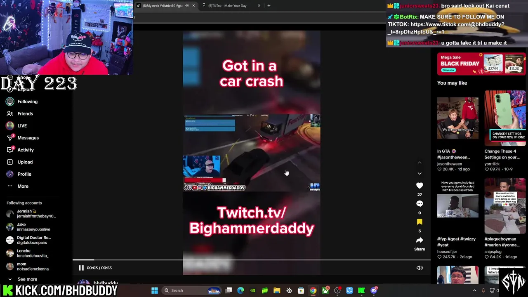Click the houseof.jer author name

coord(447,252)
